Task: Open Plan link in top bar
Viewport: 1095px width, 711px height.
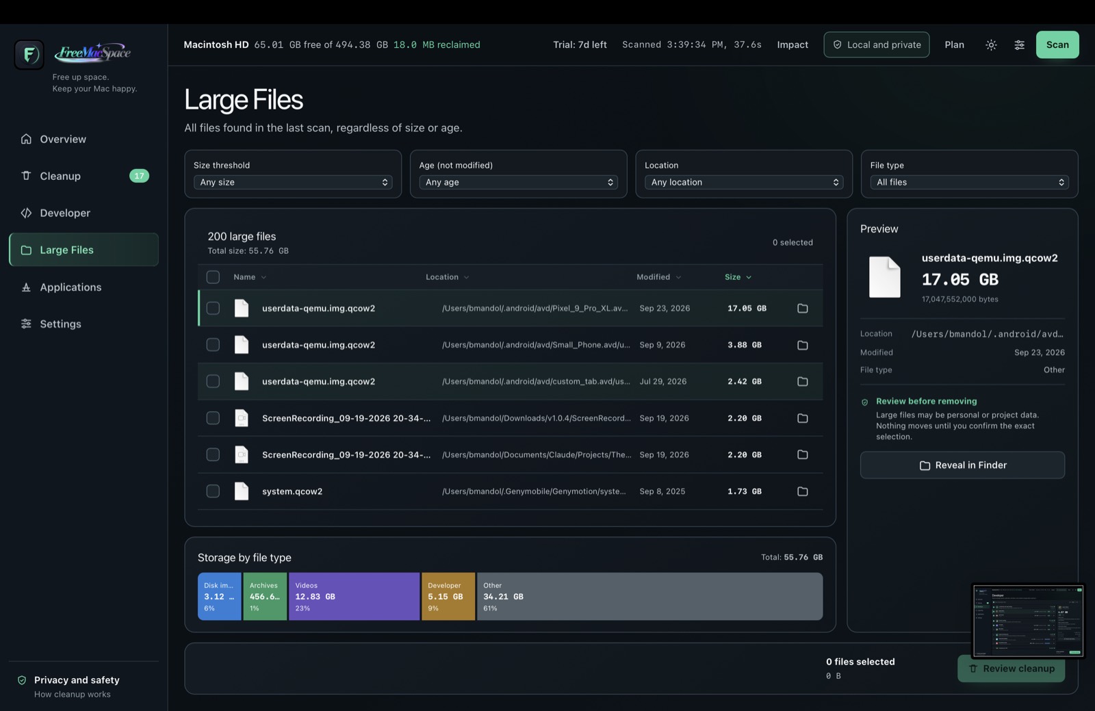Action: pos(954,45)
